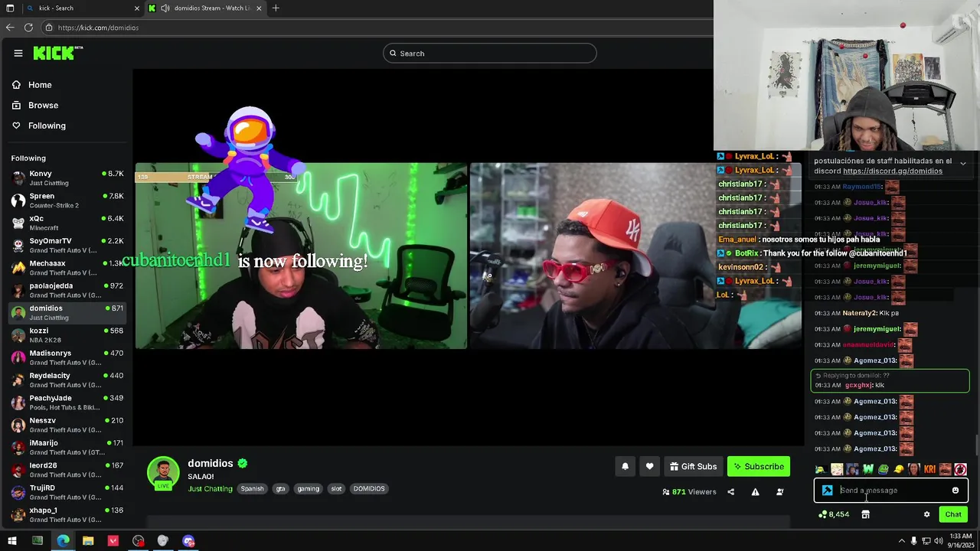Viewport: 980px width, 551px height.
Task: Open the hamburger sidebar menu
Action: click(x=18, y=53)
